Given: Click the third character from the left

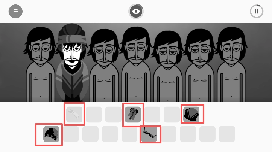Looking at the screenshot, I should [x=104, y=65].
